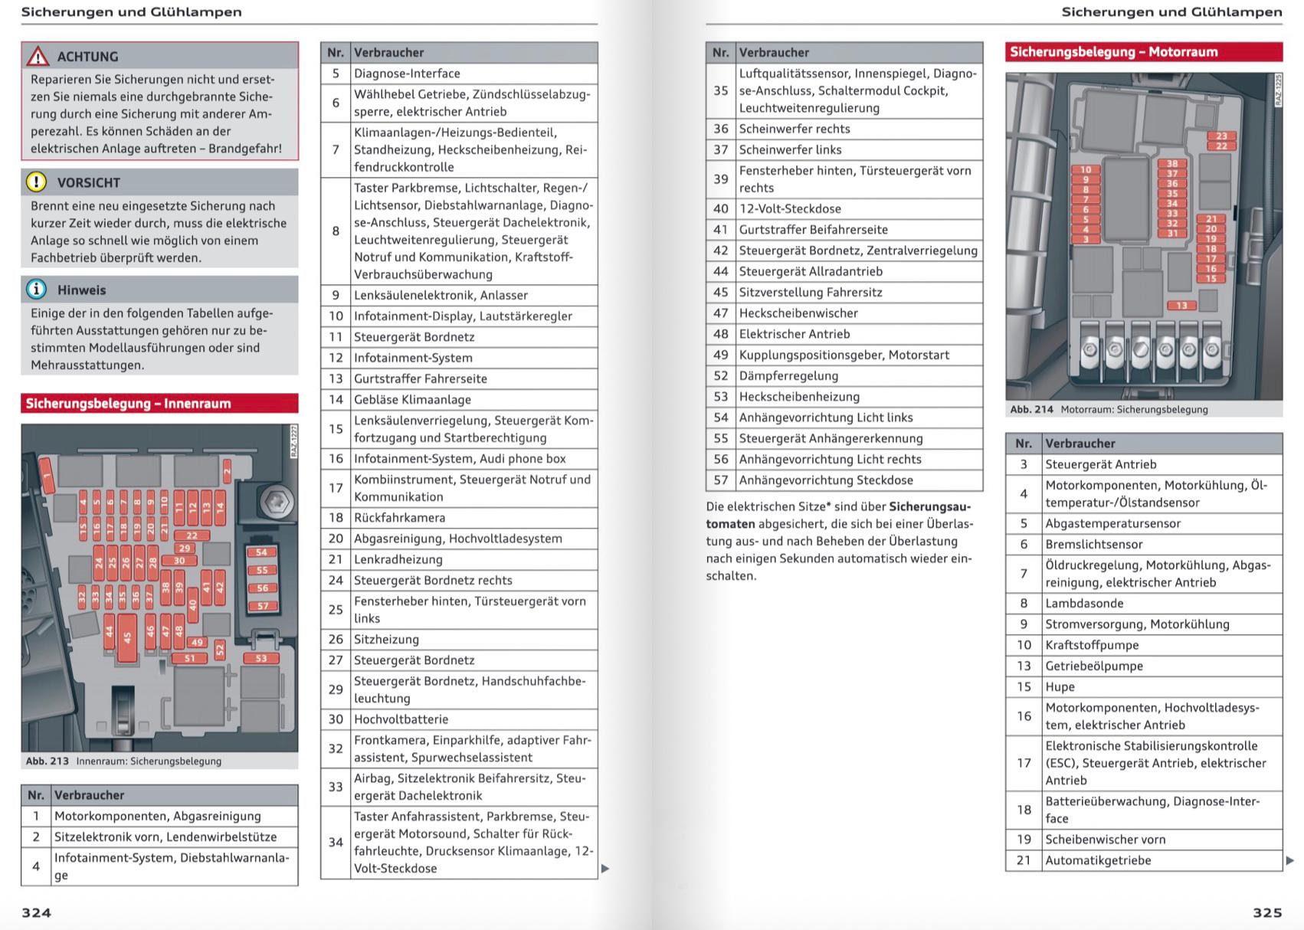Click the VORSICHT exclamation circle icon
This screenshot has width=1304, height=930.
(x=36, y=182)
